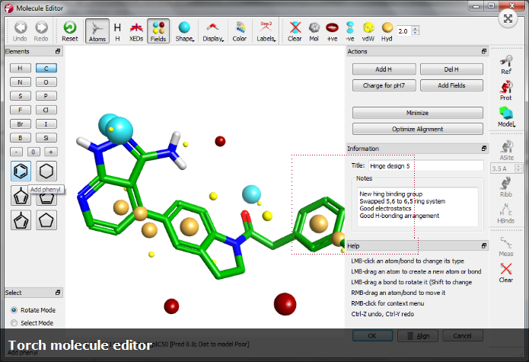The height and width of the screenshot is (362, 529).
Task: Show positive field with +ve icon
Action: (x=333, y=31)
